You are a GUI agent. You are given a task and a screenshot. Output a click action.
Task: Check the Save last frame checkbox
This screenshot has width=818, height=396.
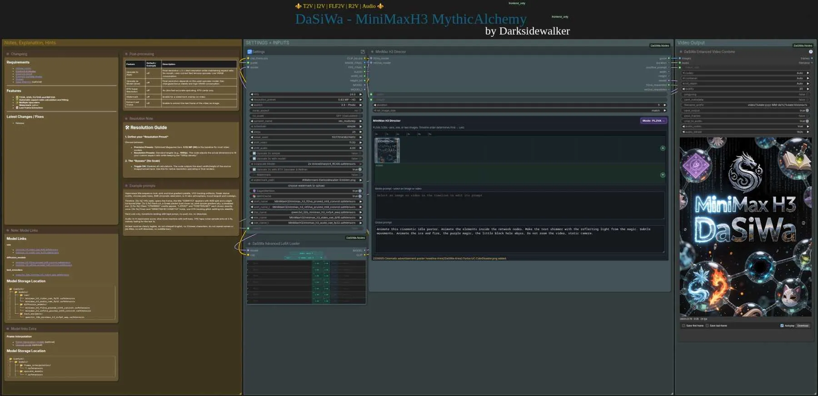tap(707, 326)
